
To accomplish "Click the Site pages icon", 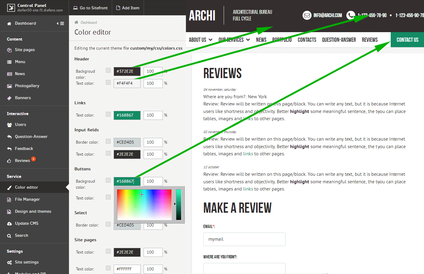I will pyautogui.click(x=9, y=50).
